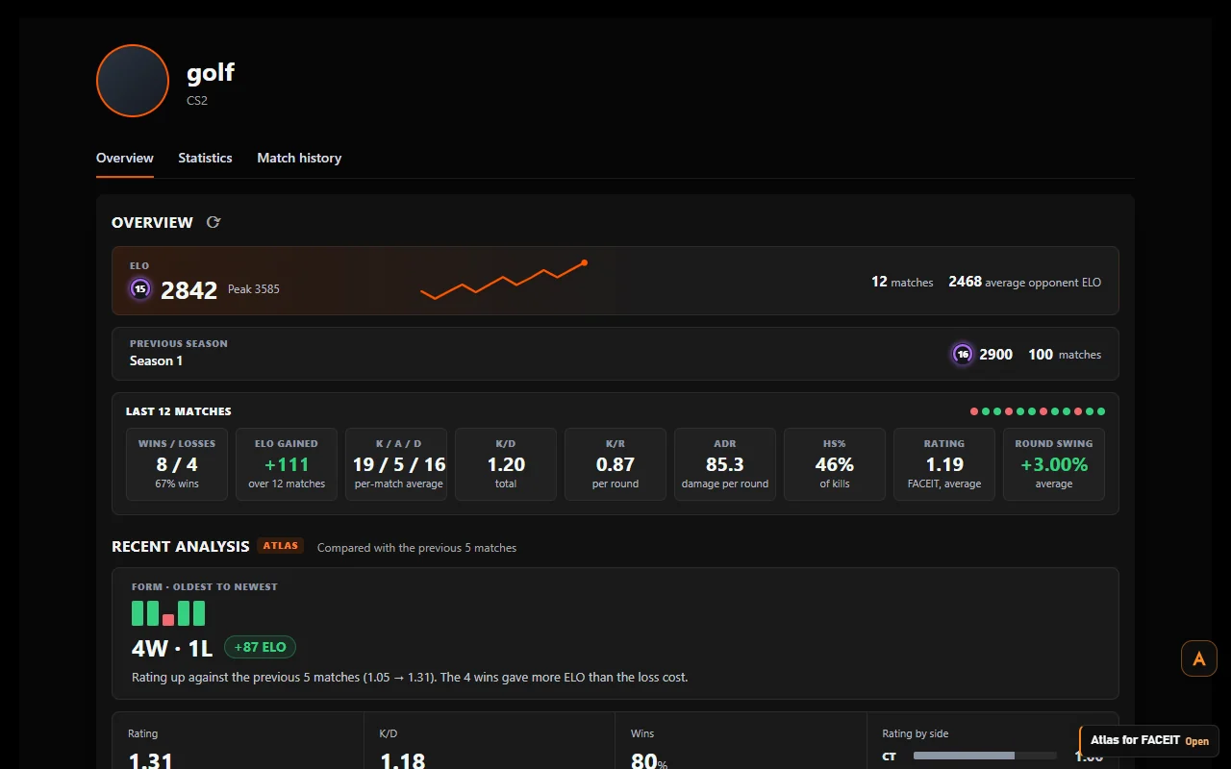This screenshot has height=769, width=1231.
Task: Open the Statistics tab
Action: click(x=205, y=158)
